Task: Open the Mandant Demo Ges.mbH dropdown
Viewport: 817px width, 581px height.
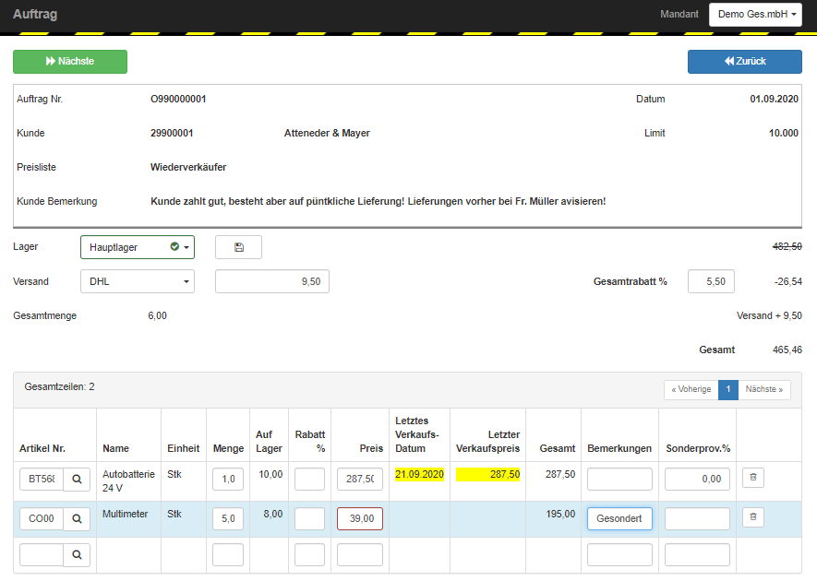Action: [755, 15]
